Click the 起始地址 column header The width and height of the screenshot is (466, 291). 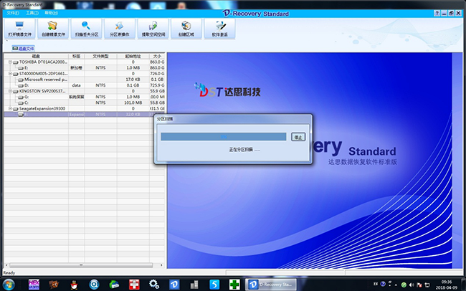tap(133, 56)
